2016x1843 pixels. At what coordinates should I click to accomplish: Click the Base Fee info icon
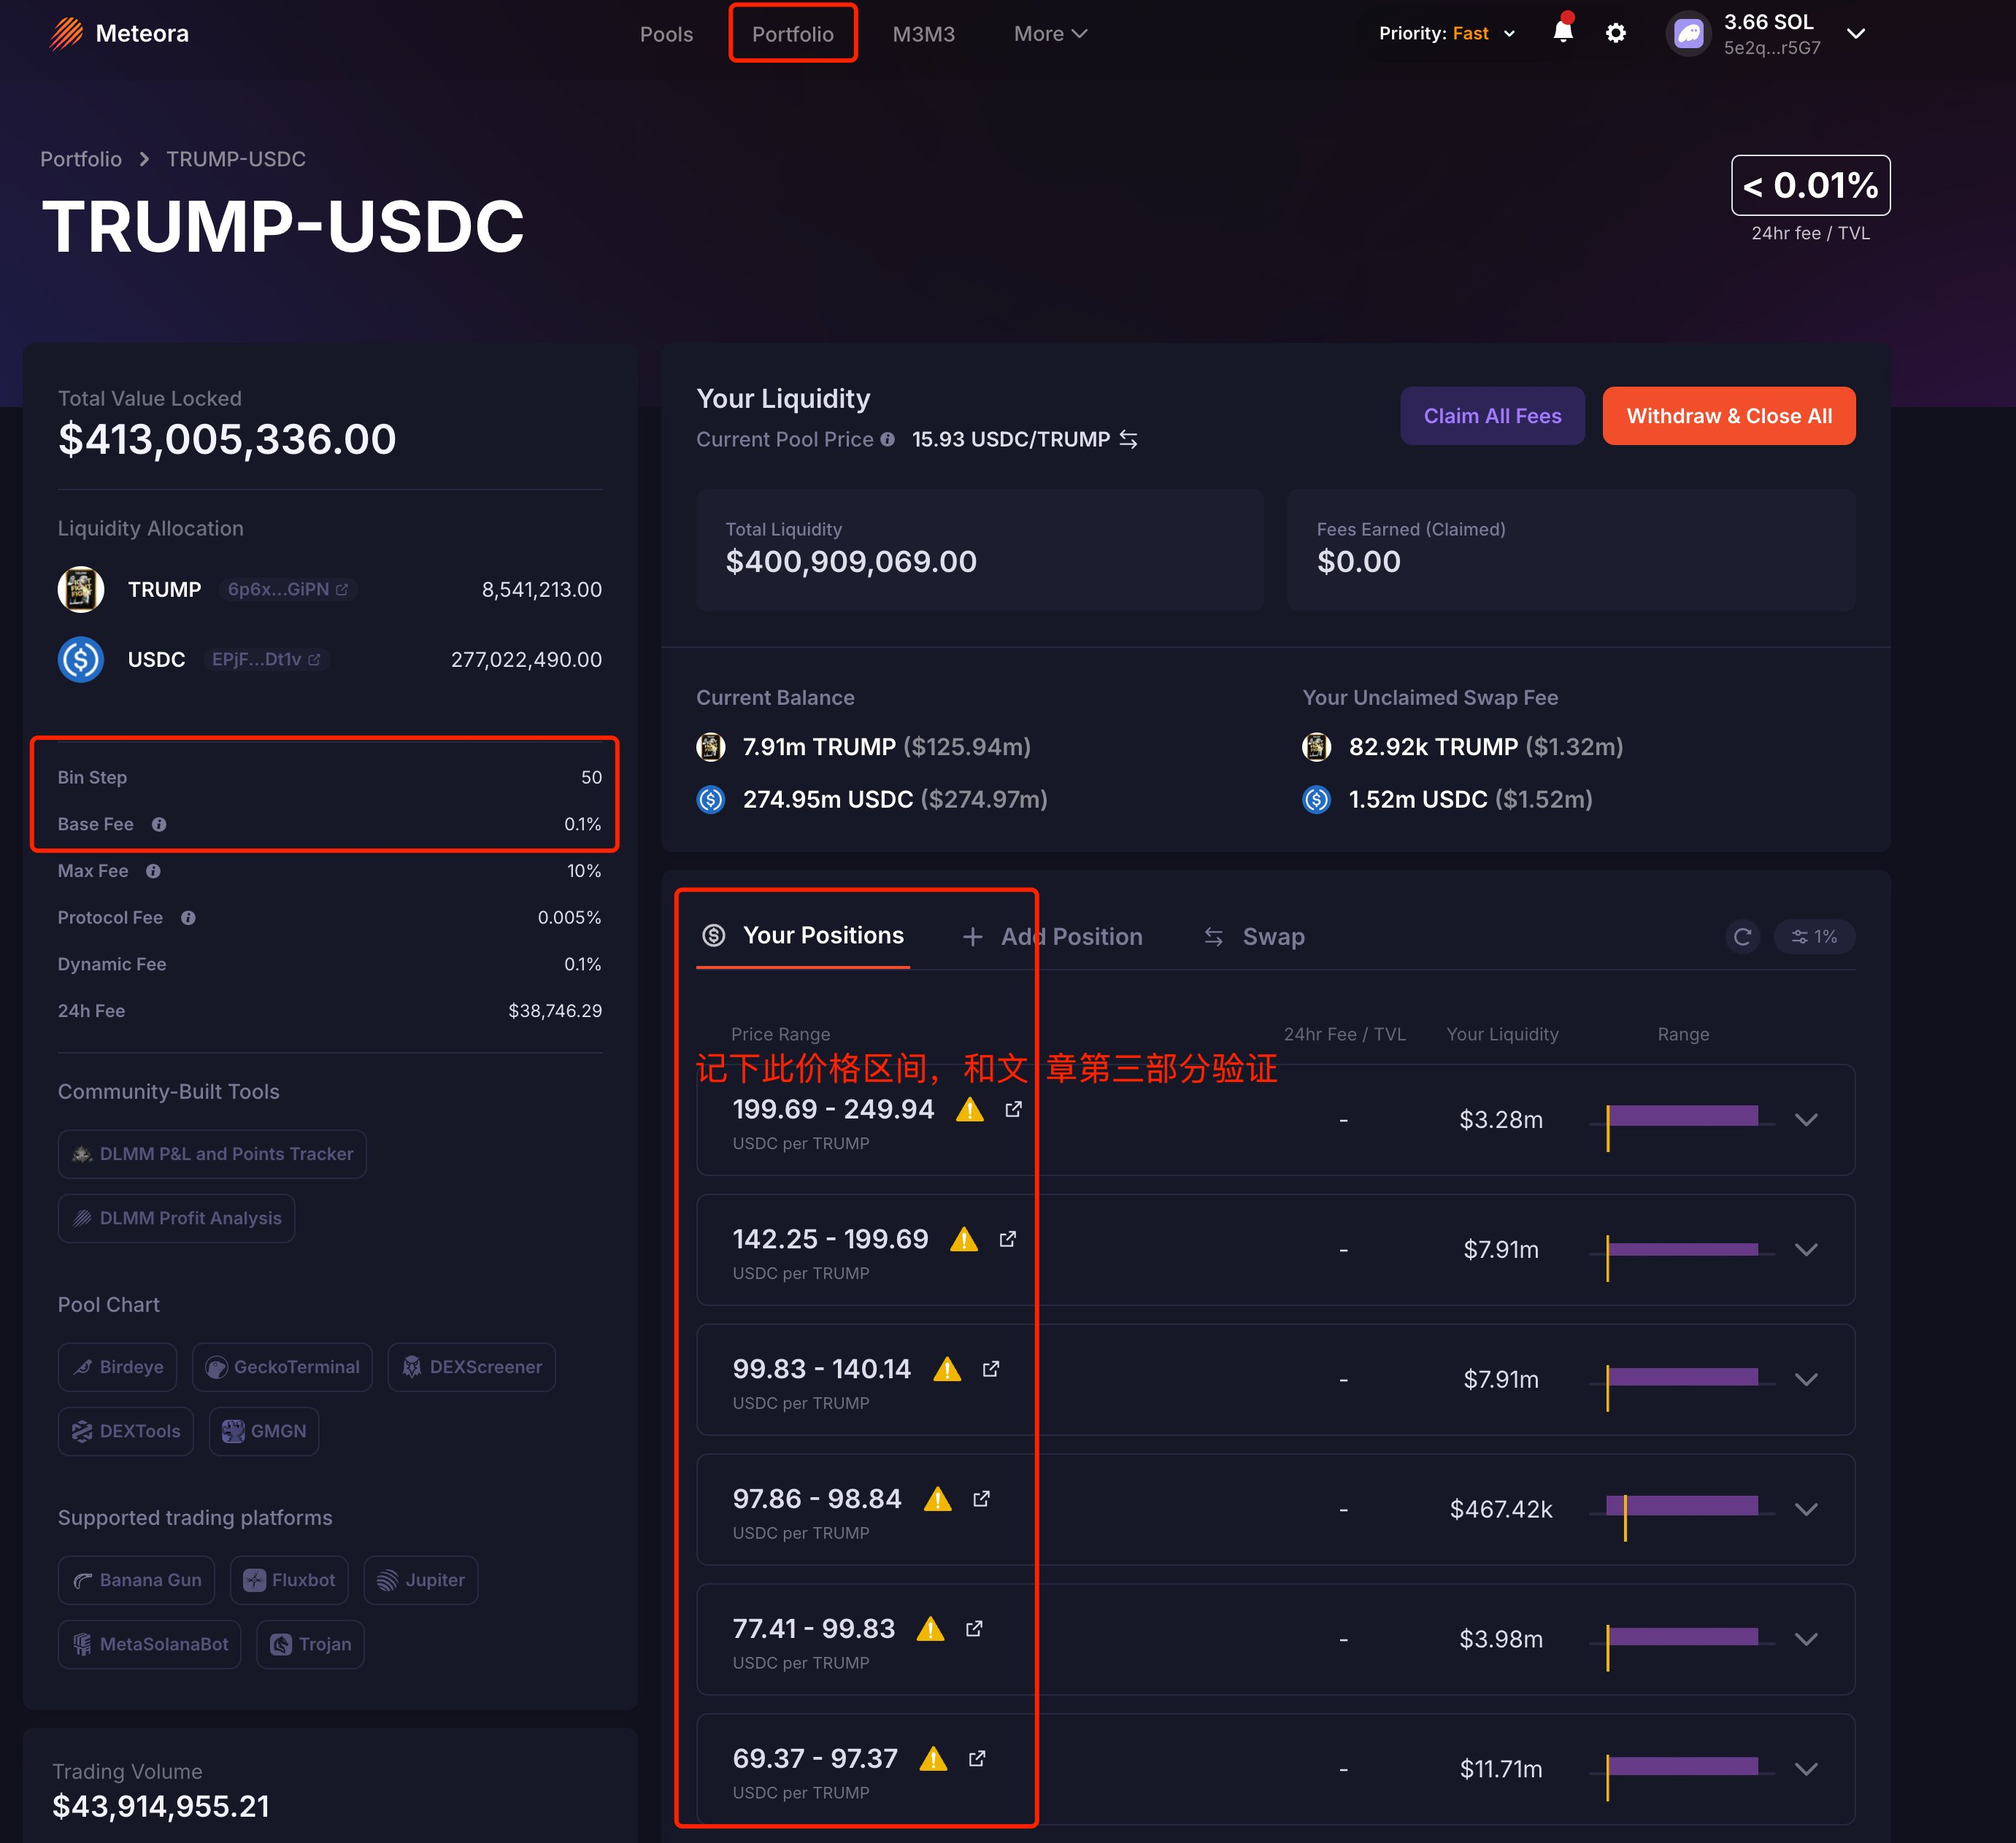coord(159,824)
